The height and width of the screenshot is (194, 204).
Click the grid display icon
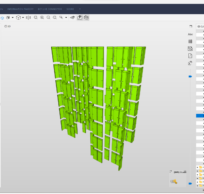(190, 41)
